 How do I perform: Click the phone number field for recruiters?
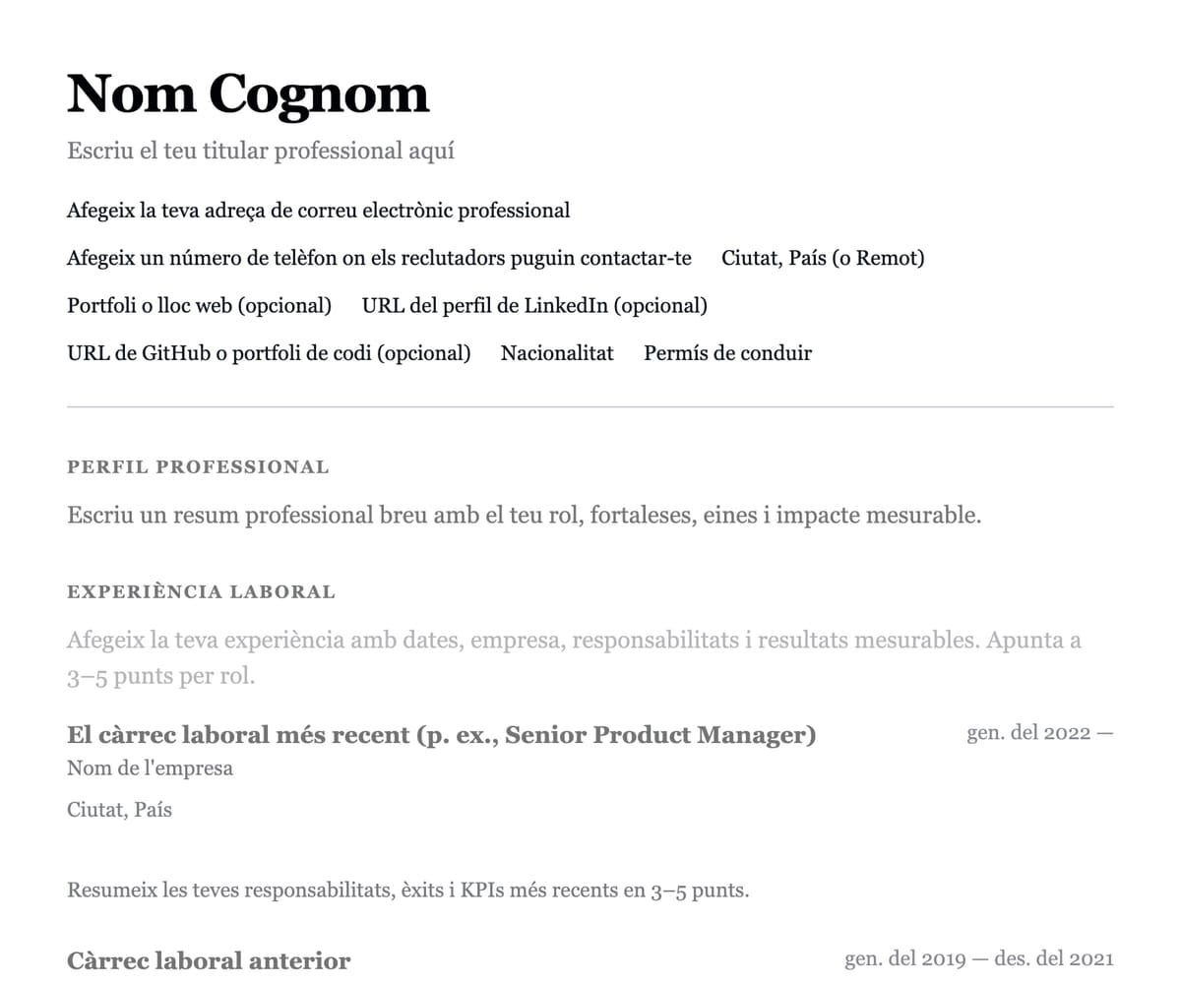(x=379, y=259)
